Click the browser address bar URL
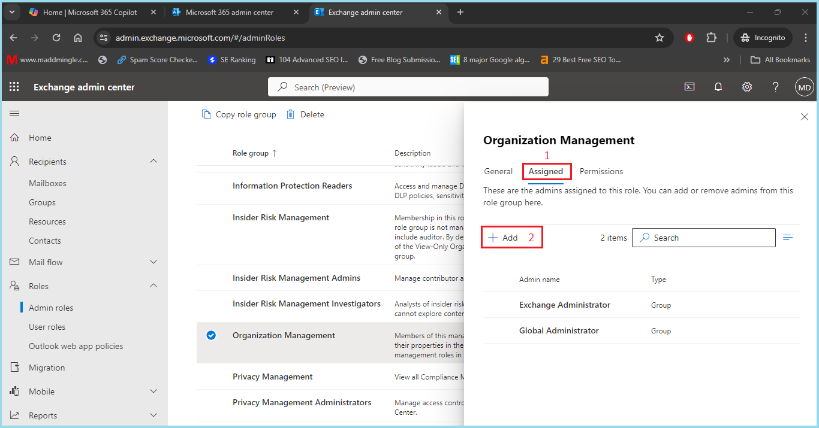The image size is (819, 428). [x=200, y=38]
